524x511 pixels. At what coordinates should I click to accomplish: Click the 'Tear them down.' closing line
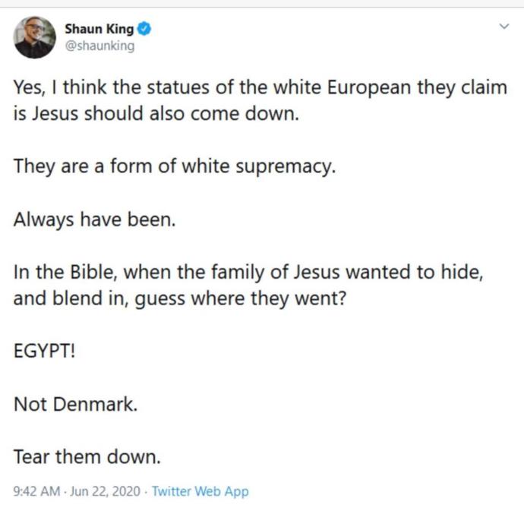coord(87,456)
